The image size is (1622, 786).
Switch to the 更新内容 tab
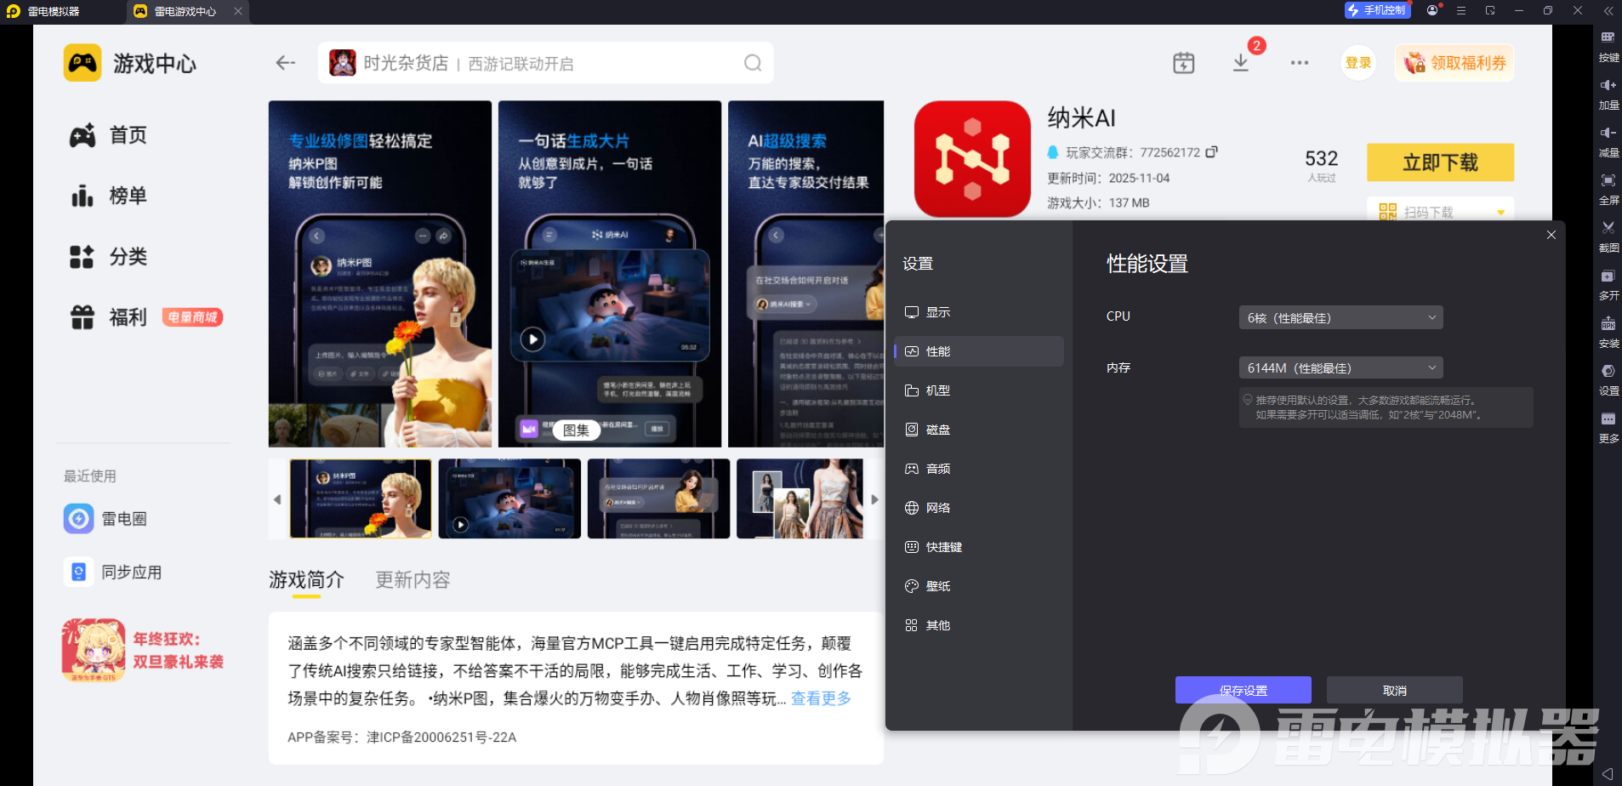pyautogui.click(x=413, y=580)
